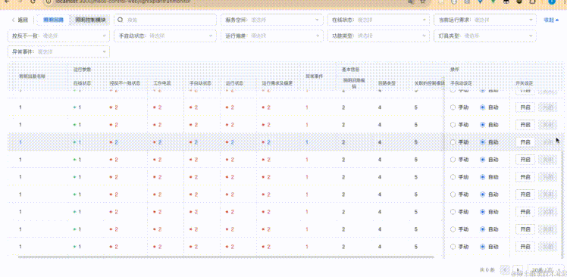
Task: Click the 控反不一致状态 column header
Action: (x=125, y=83)
